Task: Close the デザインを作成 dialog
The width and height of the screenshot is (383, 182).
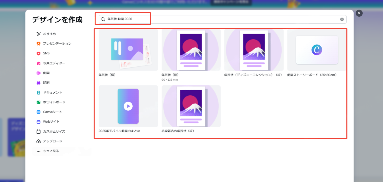Action: pos(359,13)
